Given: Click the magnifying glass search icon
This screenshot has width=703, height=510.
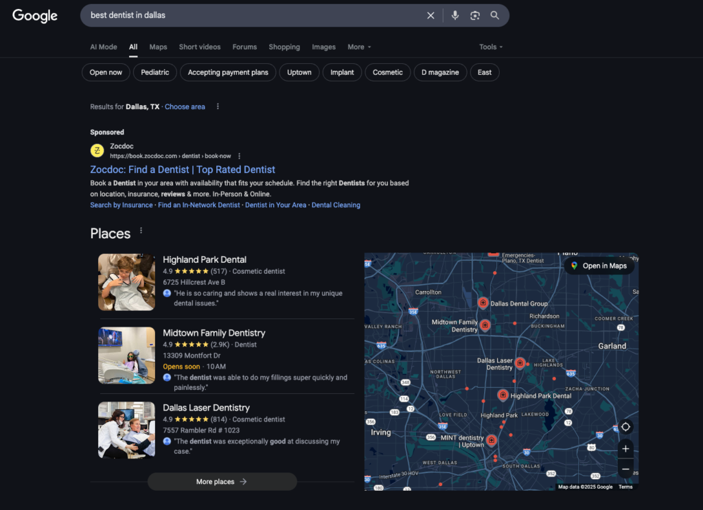Looking at the screenshot, I should pos(494,15).
